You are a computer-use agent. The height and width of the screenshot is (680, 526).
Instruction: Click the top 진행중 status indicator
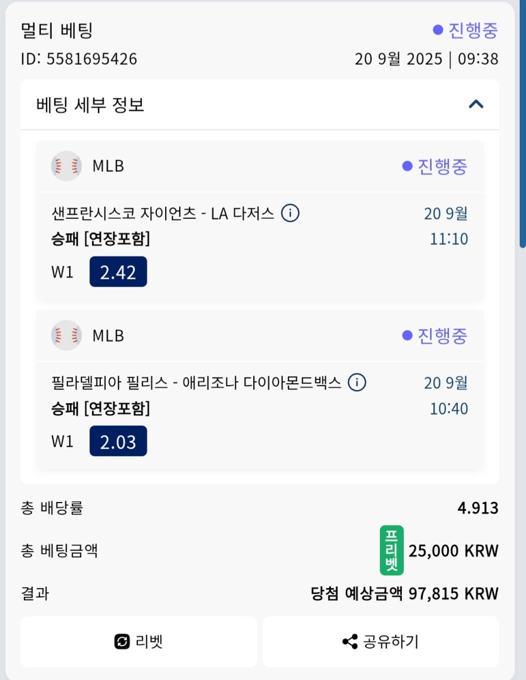(x=465, y=30)
